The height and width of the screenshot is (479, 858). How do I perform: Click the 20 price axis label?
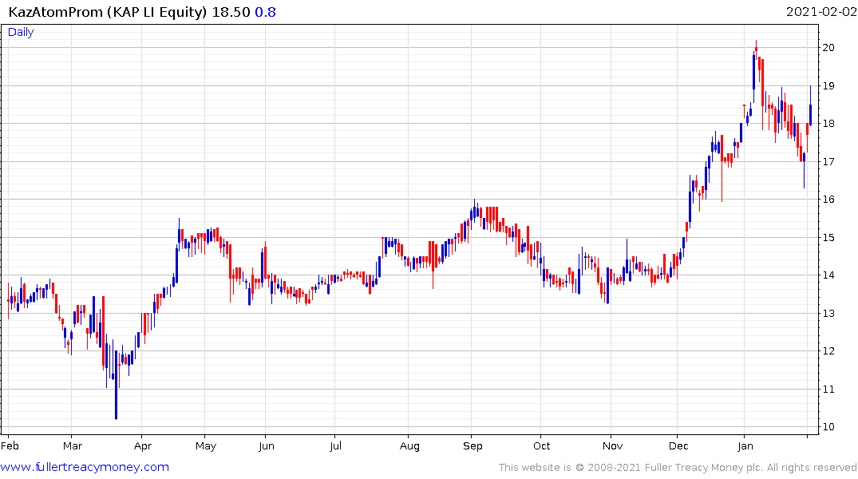tap(828, 48)
